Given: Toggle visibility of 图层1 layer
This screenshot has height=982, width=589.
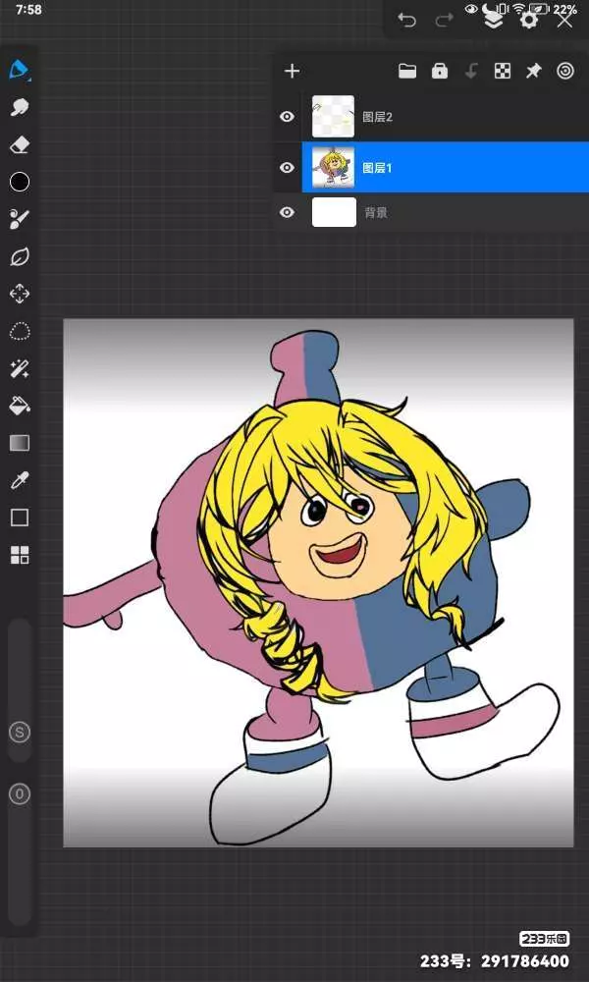Looking at the screenshot, I should coord(287,168).
